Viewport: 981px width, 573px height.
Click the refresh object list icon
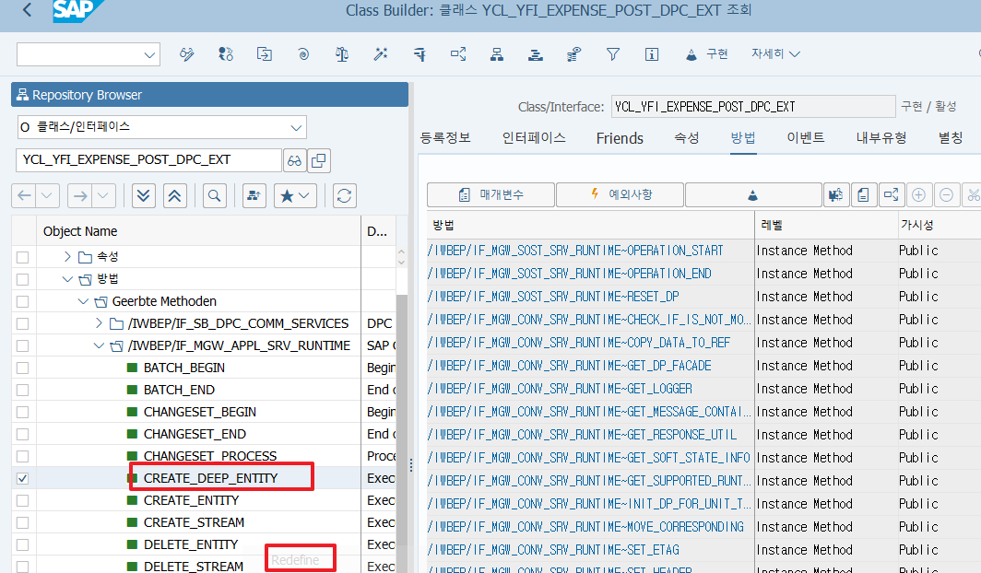[344, 196]
